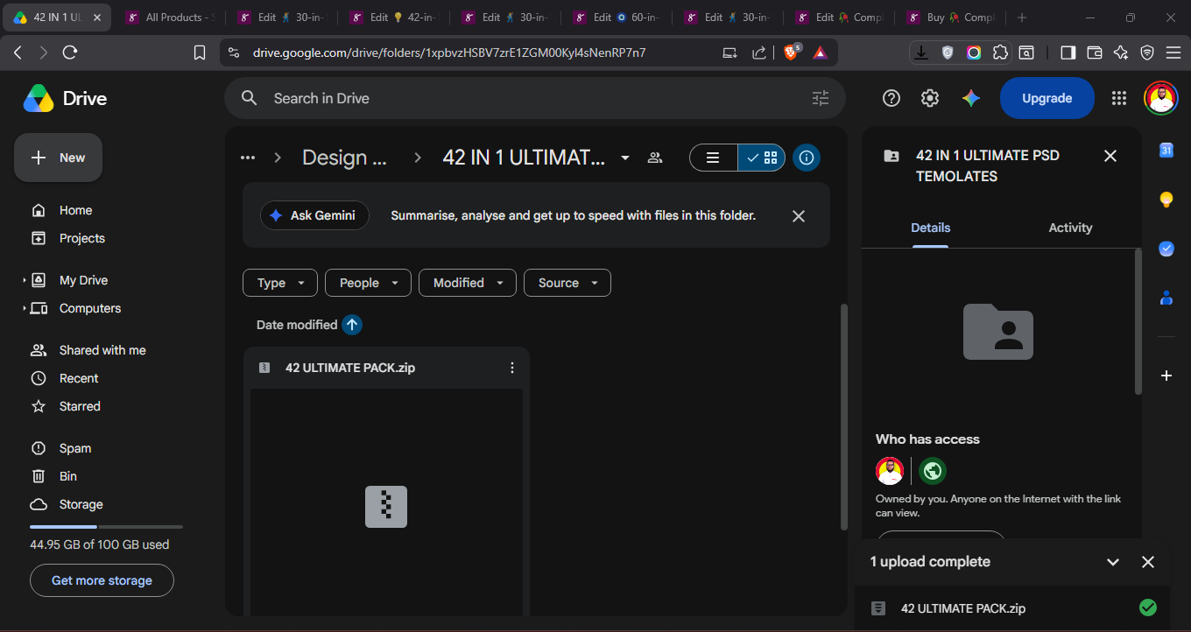Click the Ask Gemini button

coord(314,215)
